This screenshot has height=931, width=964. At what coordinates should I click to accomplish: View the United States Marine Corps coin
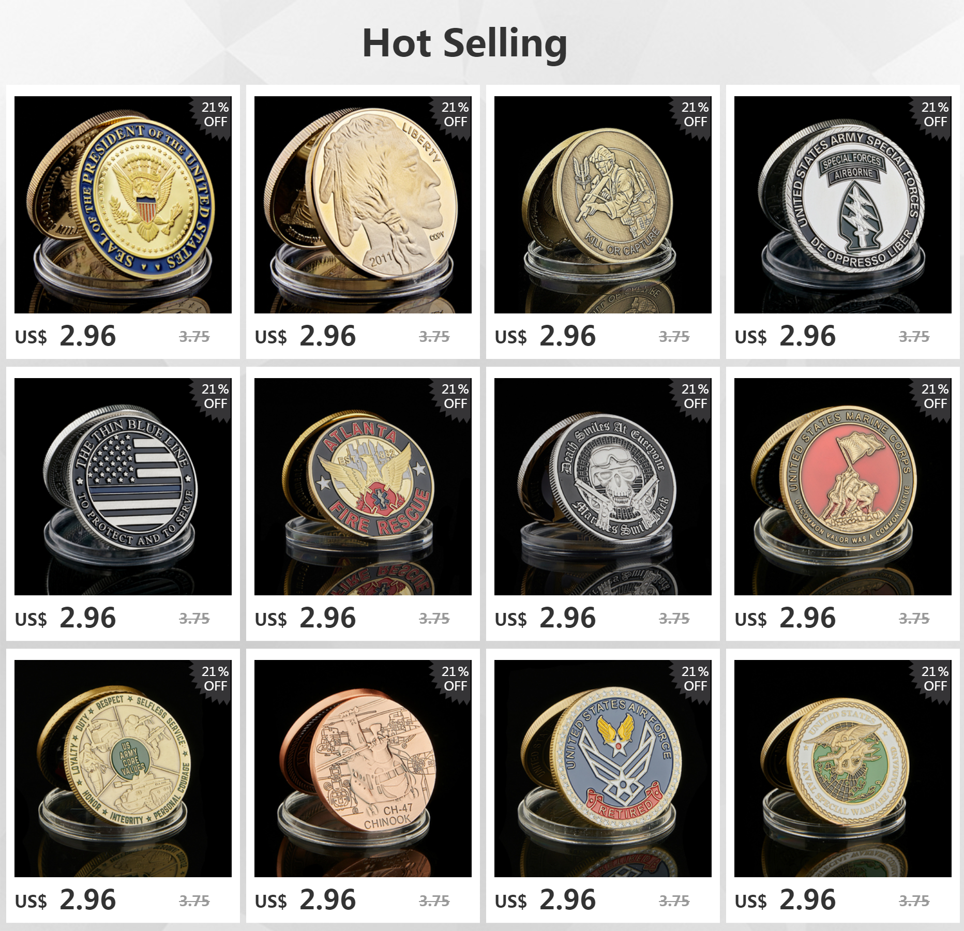[843, 487]
